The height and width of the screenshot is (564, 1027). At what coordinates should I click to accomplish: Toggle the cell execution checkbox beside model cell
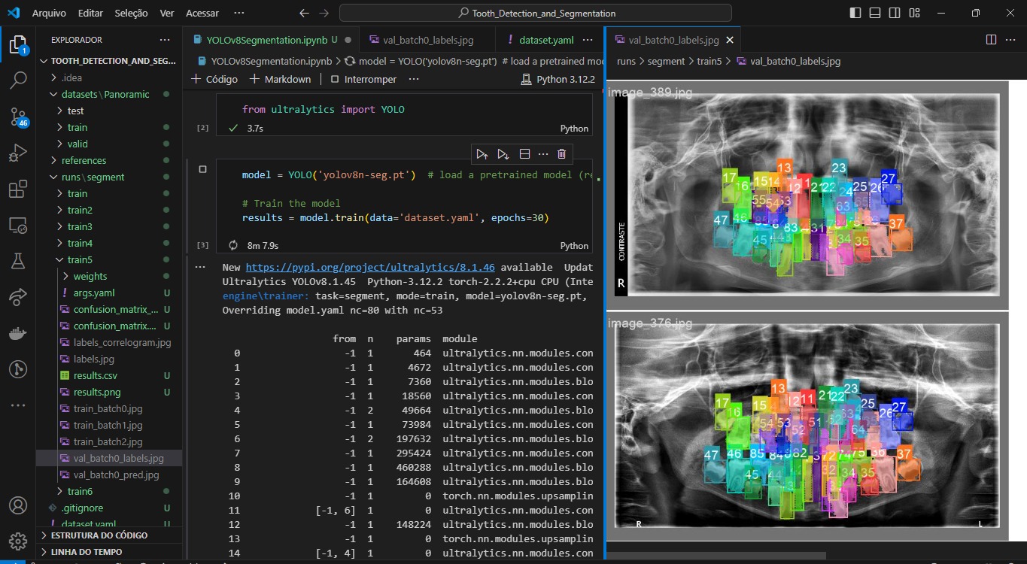click(202, 170)
